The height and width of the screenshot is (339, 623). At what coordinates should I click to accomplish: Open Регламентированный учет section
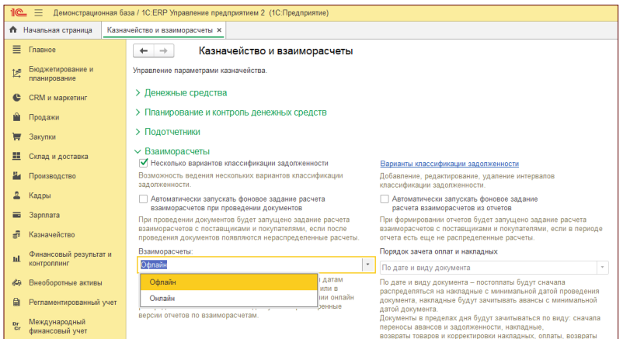73,302
